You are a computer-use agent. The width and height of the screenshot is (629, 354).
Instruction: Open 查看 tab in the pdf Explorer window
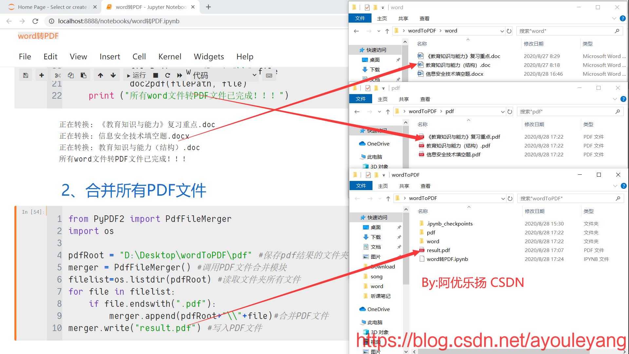pos(425,99)
